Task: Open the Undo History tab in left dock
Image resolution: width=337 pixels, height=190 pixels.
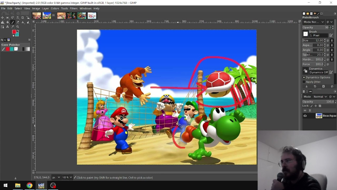Action: click(x=5, y=40)
